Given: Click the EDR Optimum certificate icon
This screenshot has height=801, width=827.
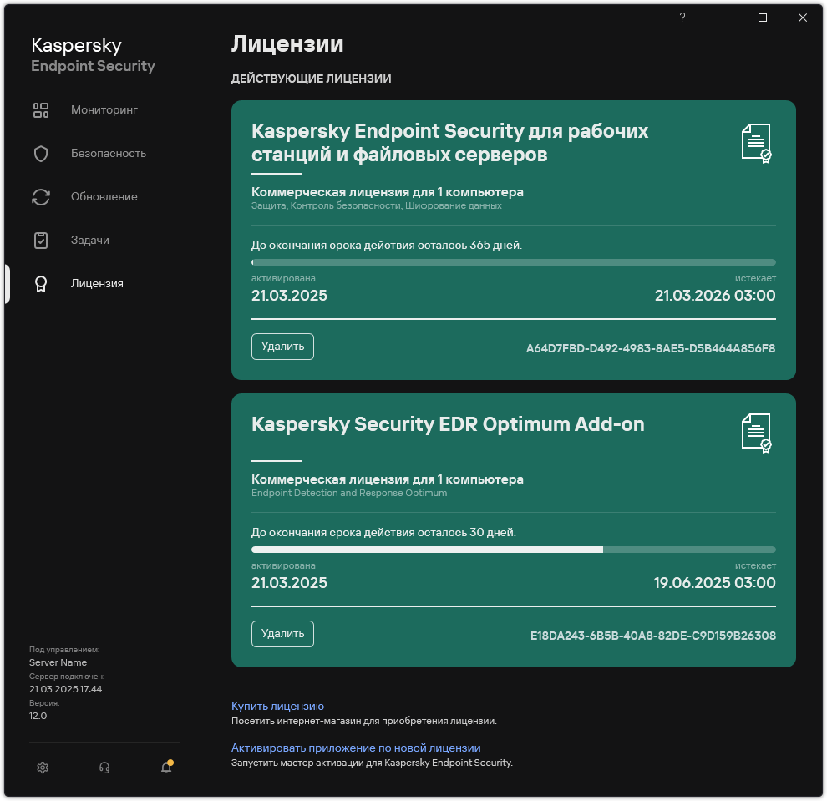Looking at the screenshot, I should pyautogui.click(x=757, y=433).
